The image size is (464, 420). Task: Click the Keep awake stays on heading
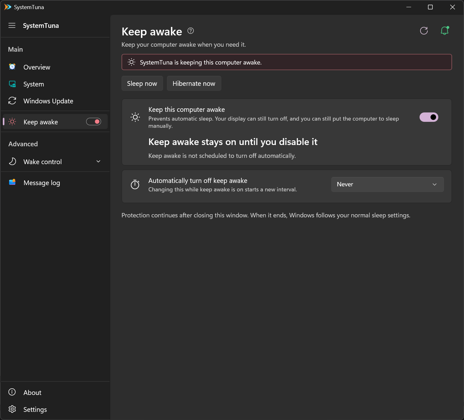tap(233, 142)
